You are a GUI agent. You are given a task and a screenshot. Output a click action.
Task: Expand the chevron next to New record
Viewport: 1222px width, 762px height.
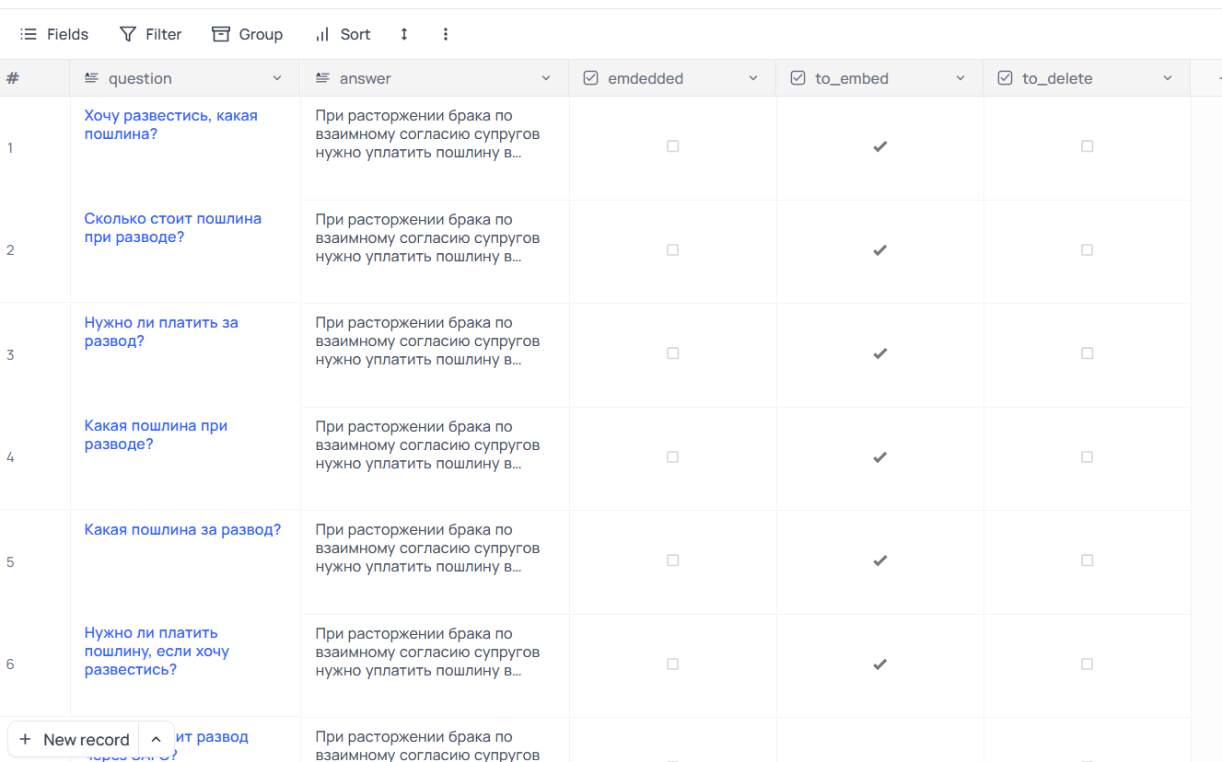[x=157, y=739]
